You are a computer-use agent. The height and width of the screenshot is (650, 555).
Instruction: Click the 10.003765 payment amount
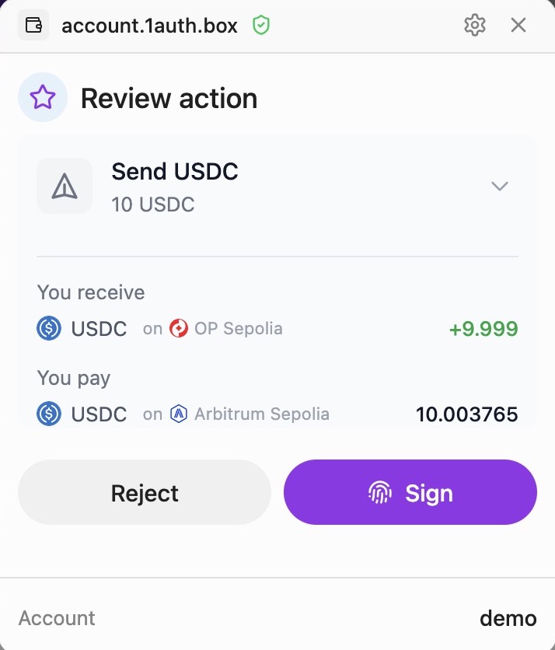click(x=467, y=414)
